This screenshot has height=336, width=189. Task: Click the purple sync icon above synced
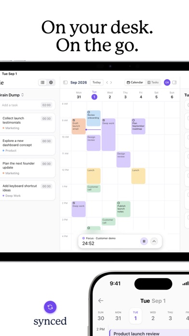[50, 307]
